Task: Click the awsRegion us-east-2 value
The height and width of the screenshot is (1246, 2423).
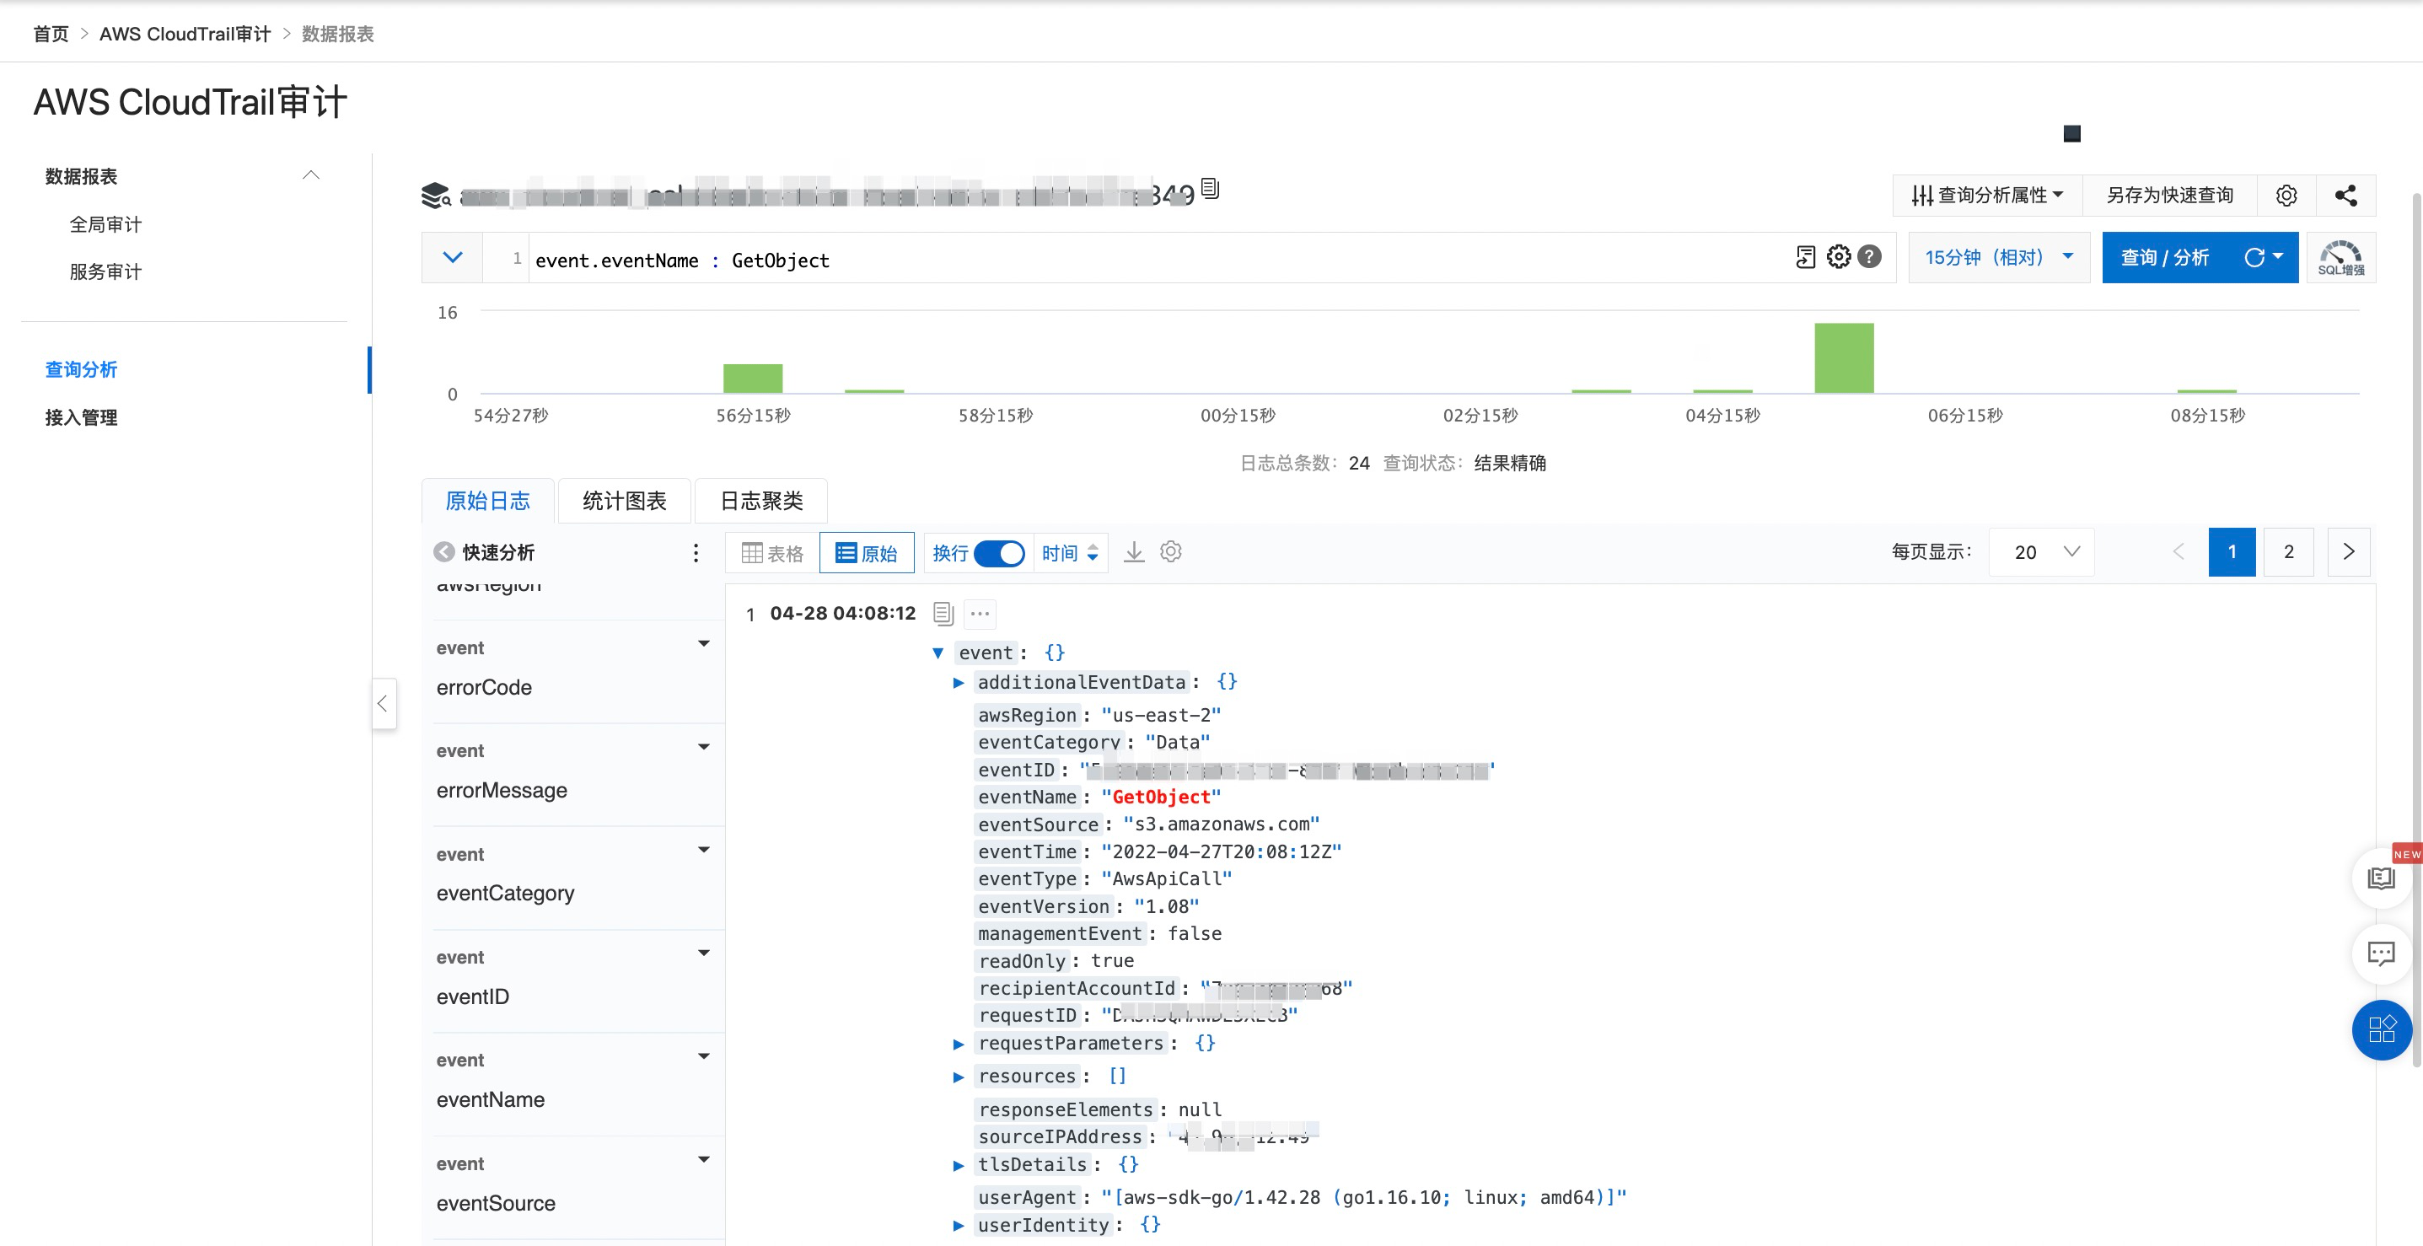Action: click(1161, 716)
